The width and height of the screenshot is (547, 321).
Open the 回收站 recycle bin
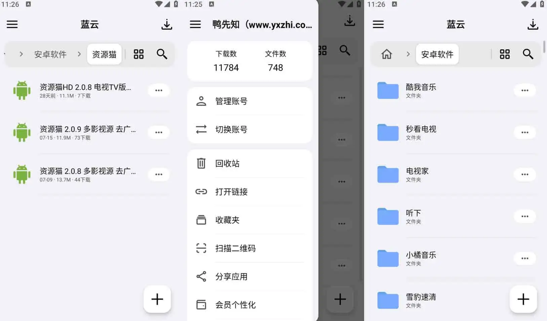click(x=227, y=164)
